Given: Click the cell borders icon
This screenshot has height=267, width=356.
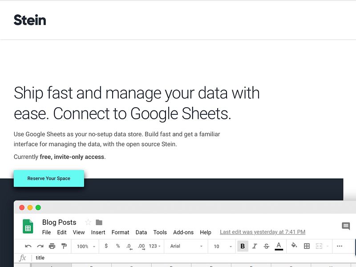Looking at the screenshot, I should click(x=307, y=246).
